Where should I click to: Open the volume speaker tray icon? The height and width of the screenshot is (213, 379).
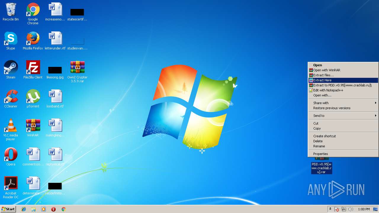351,209
